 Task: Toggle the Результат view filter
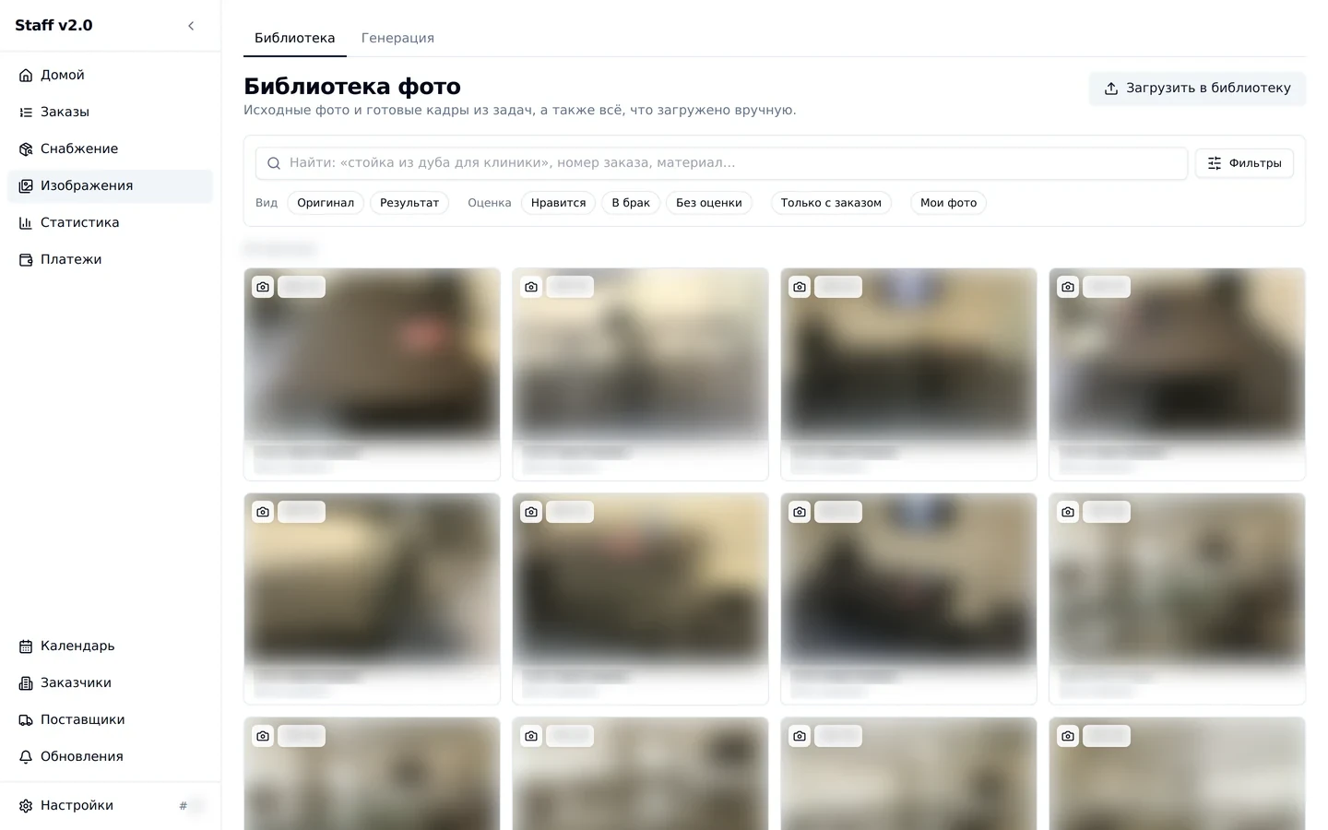(409, 203)
